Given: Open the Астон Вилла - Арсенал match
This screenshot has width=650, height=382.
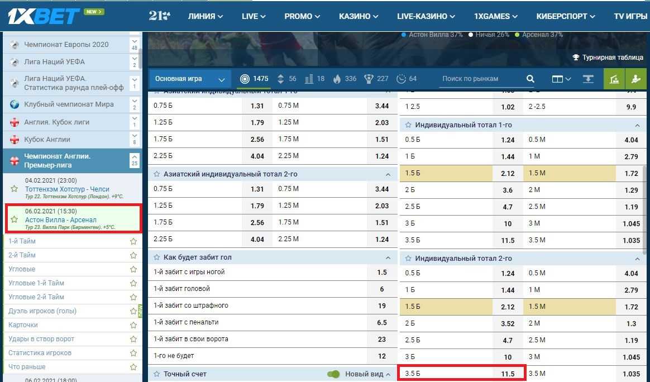Looking at the screenshot, I should pyautogui.click(x=60, y=220).
